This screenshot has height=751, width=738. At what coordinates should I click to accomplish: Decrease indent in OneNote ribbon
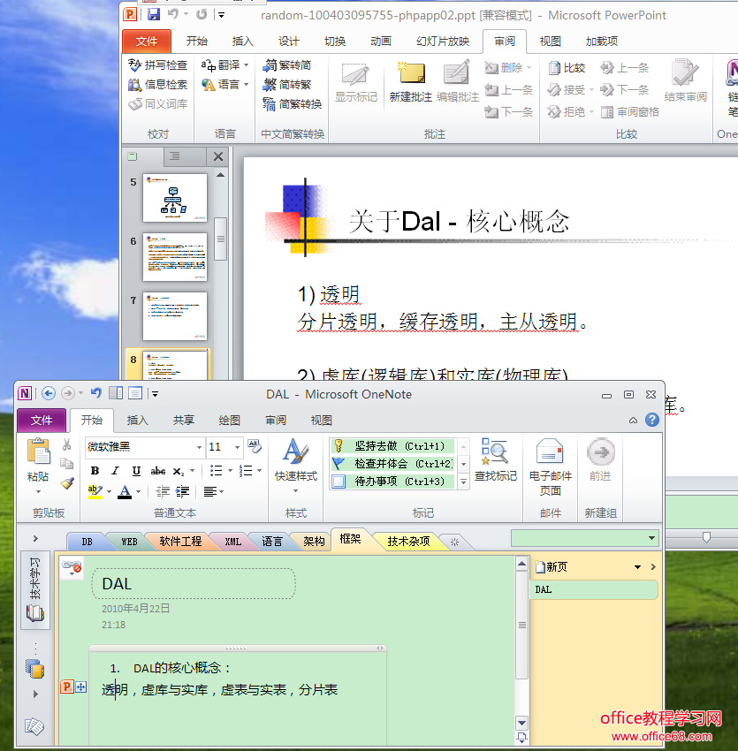coord(163,491)
